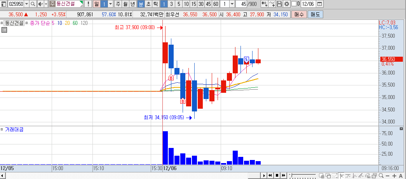
Task: Close the 거래대금 volume panel
Action: coord(401,129)
